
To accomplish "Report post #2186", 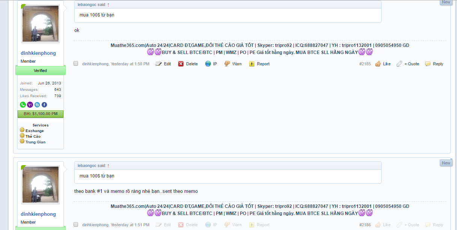I will pos(259,225).
